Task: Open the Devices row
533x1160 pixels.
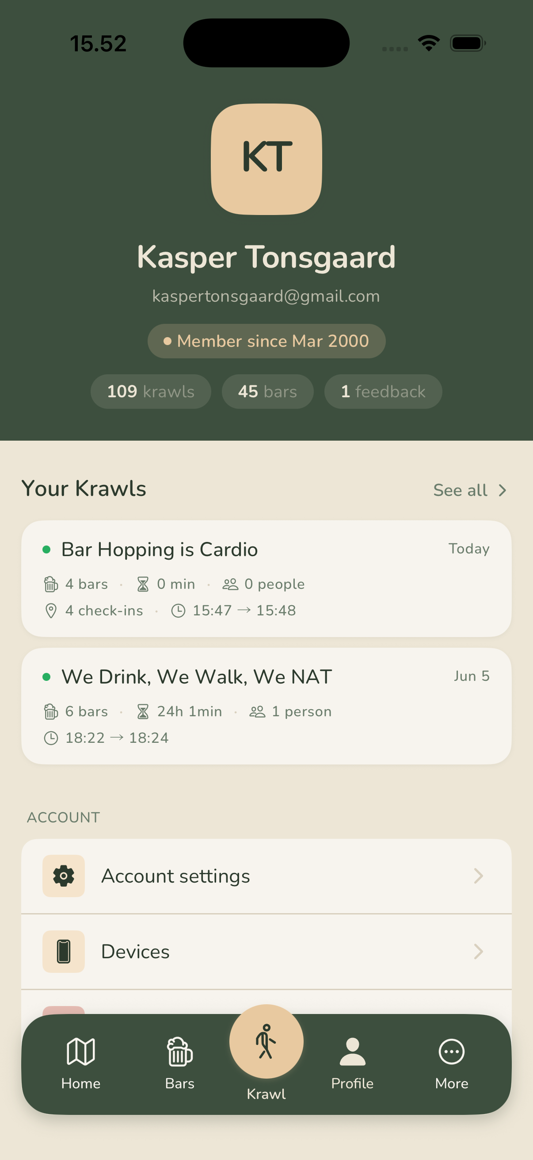Action: 266,952
